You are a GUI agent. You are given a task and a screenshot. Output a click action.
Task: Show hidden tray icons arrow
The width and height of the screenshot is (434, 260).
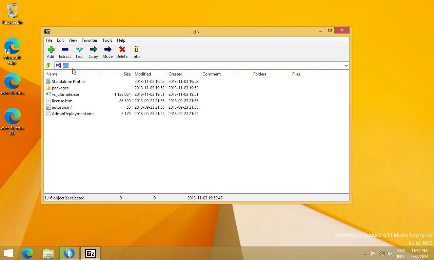coord(365,253)
